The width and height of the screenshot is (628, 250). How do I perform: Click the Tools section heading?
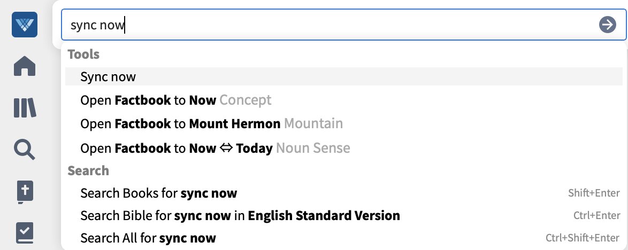[x=83, y=54]
